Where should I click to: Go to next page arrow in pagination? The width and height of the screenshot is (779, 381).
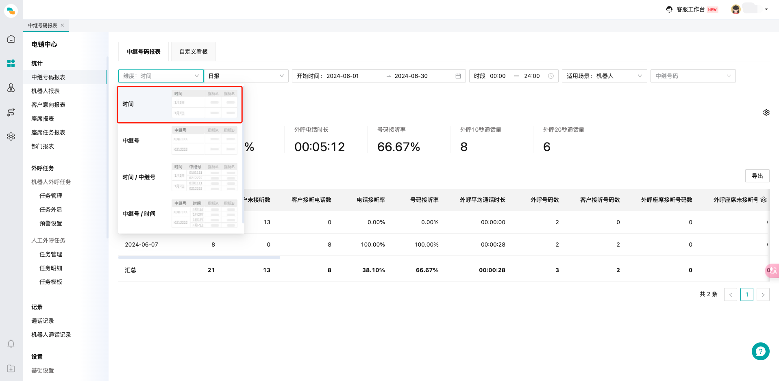763,294
